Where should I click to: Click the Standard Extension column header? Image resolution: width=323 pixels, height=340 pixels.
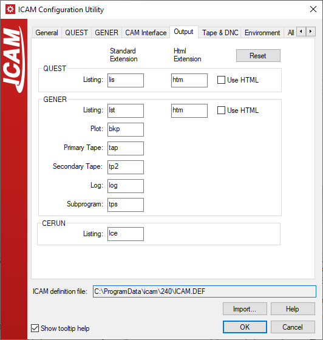point(124,55)
